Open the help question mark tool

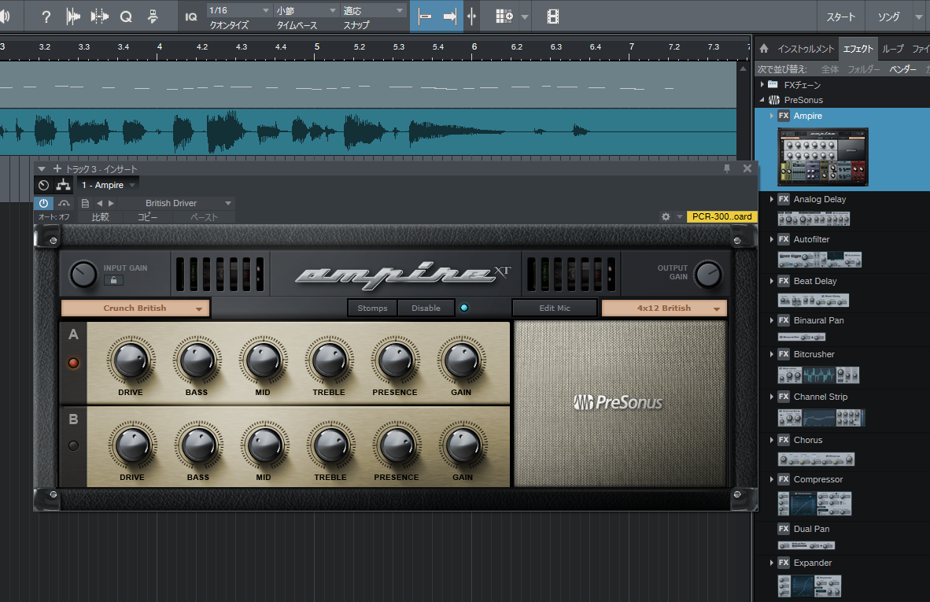tap(46, 17)
